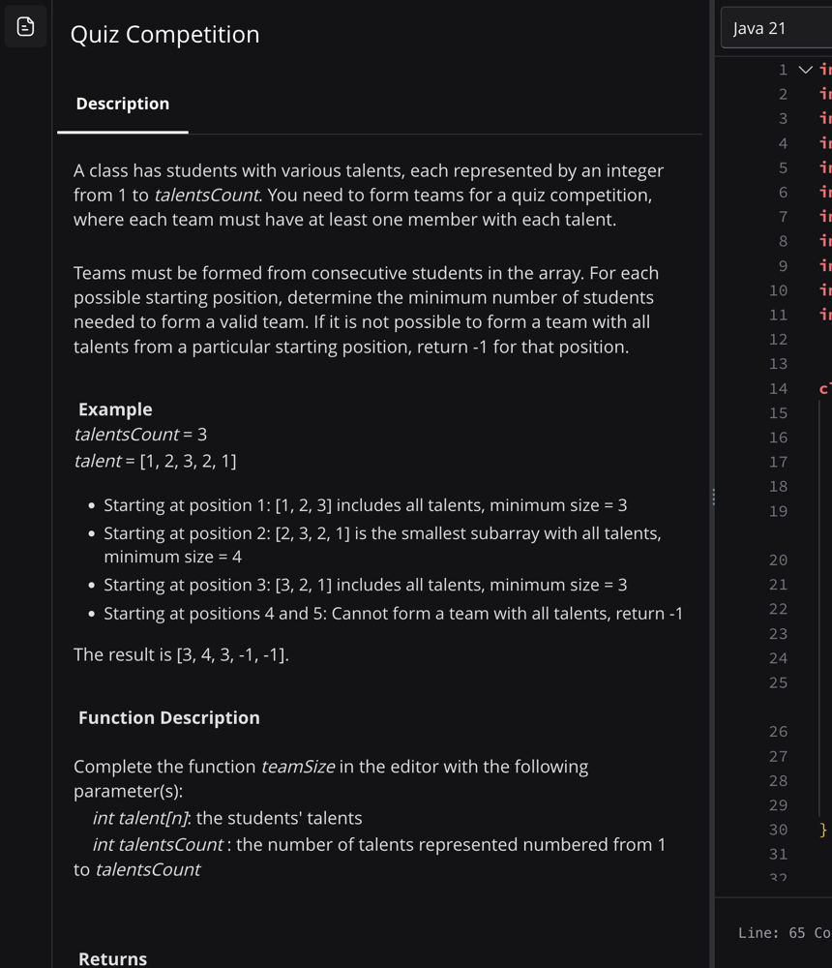Click the Quiz Competition title
Screen dimensions: 832x968
point(165,34)
